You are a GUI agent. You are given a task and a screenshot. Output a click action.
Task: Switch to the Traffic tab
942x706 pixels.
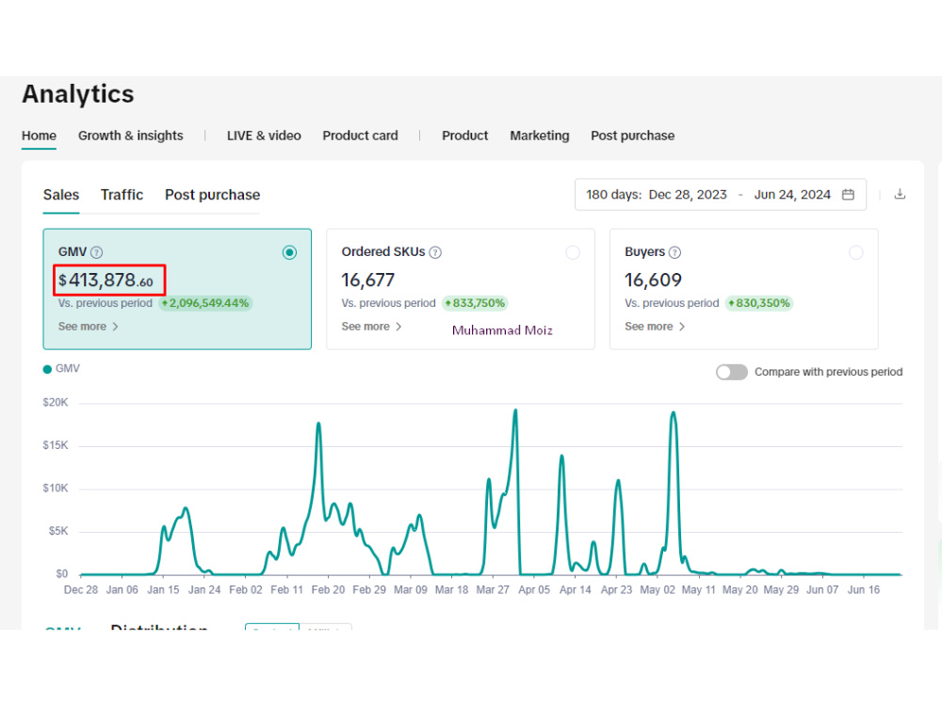pyautogui.click(x=122, y=195)
